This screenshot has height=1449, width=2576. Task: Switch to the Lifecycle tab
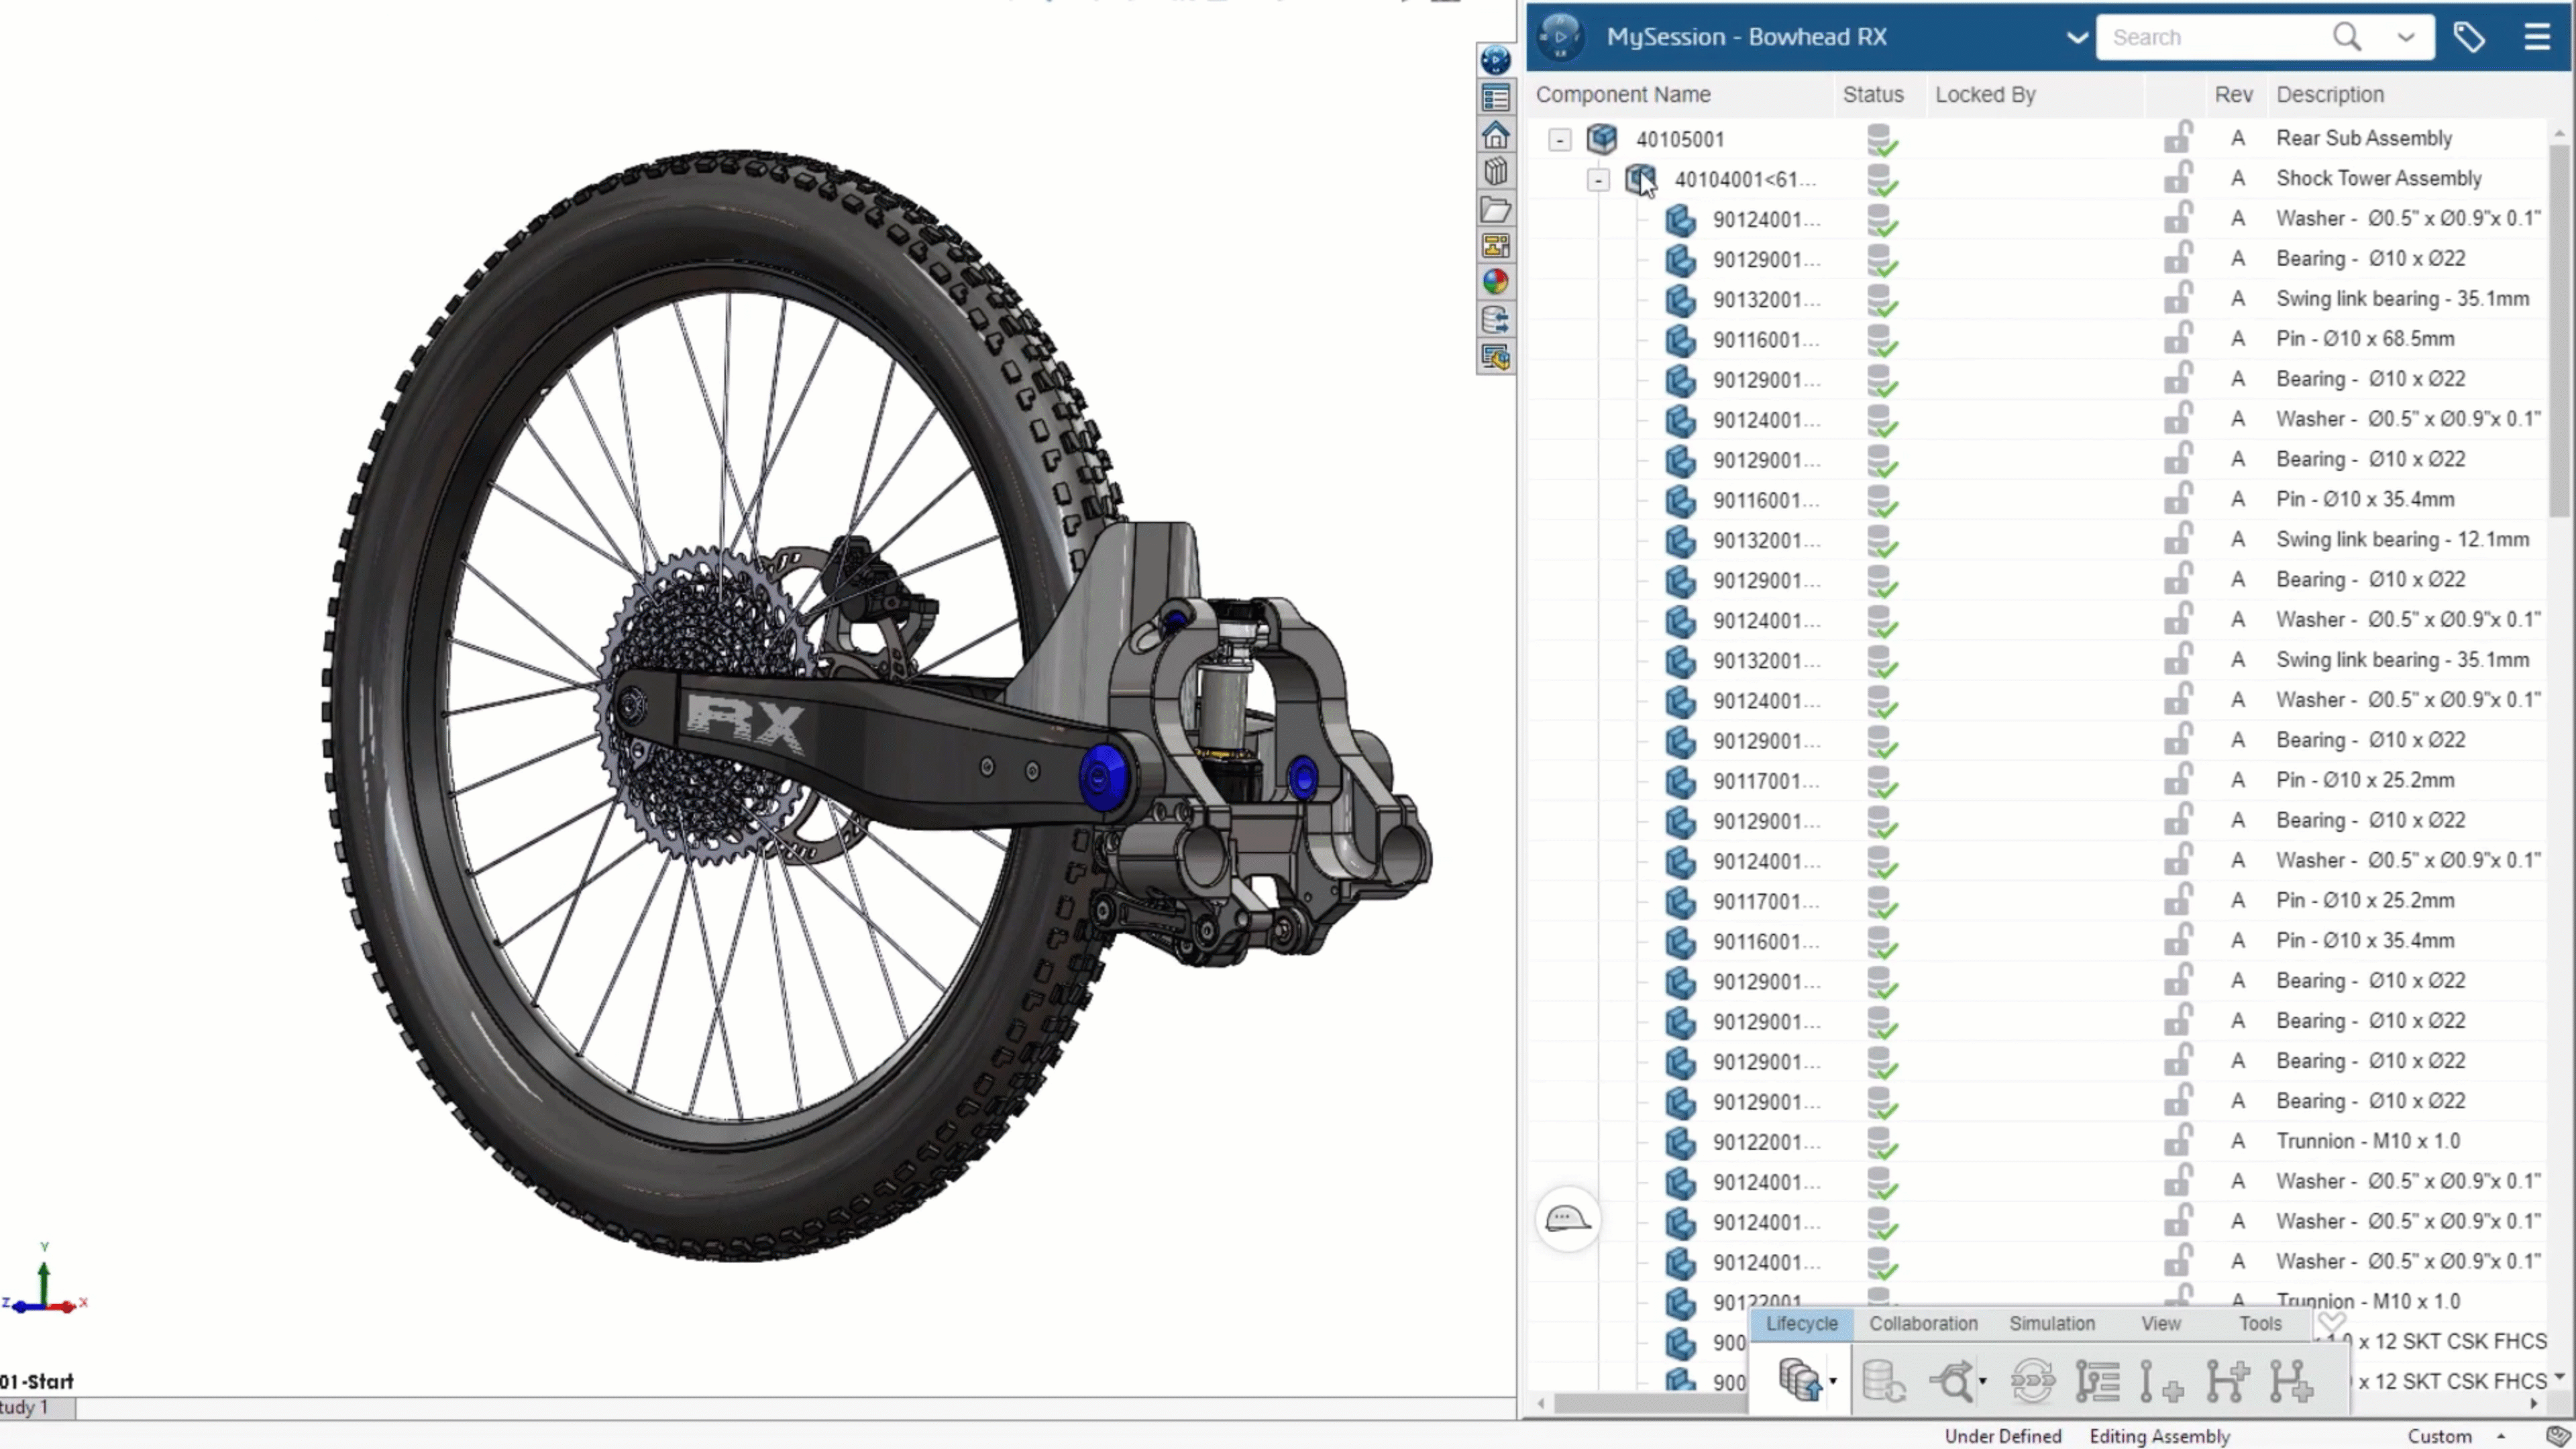coord(1801,1323)
